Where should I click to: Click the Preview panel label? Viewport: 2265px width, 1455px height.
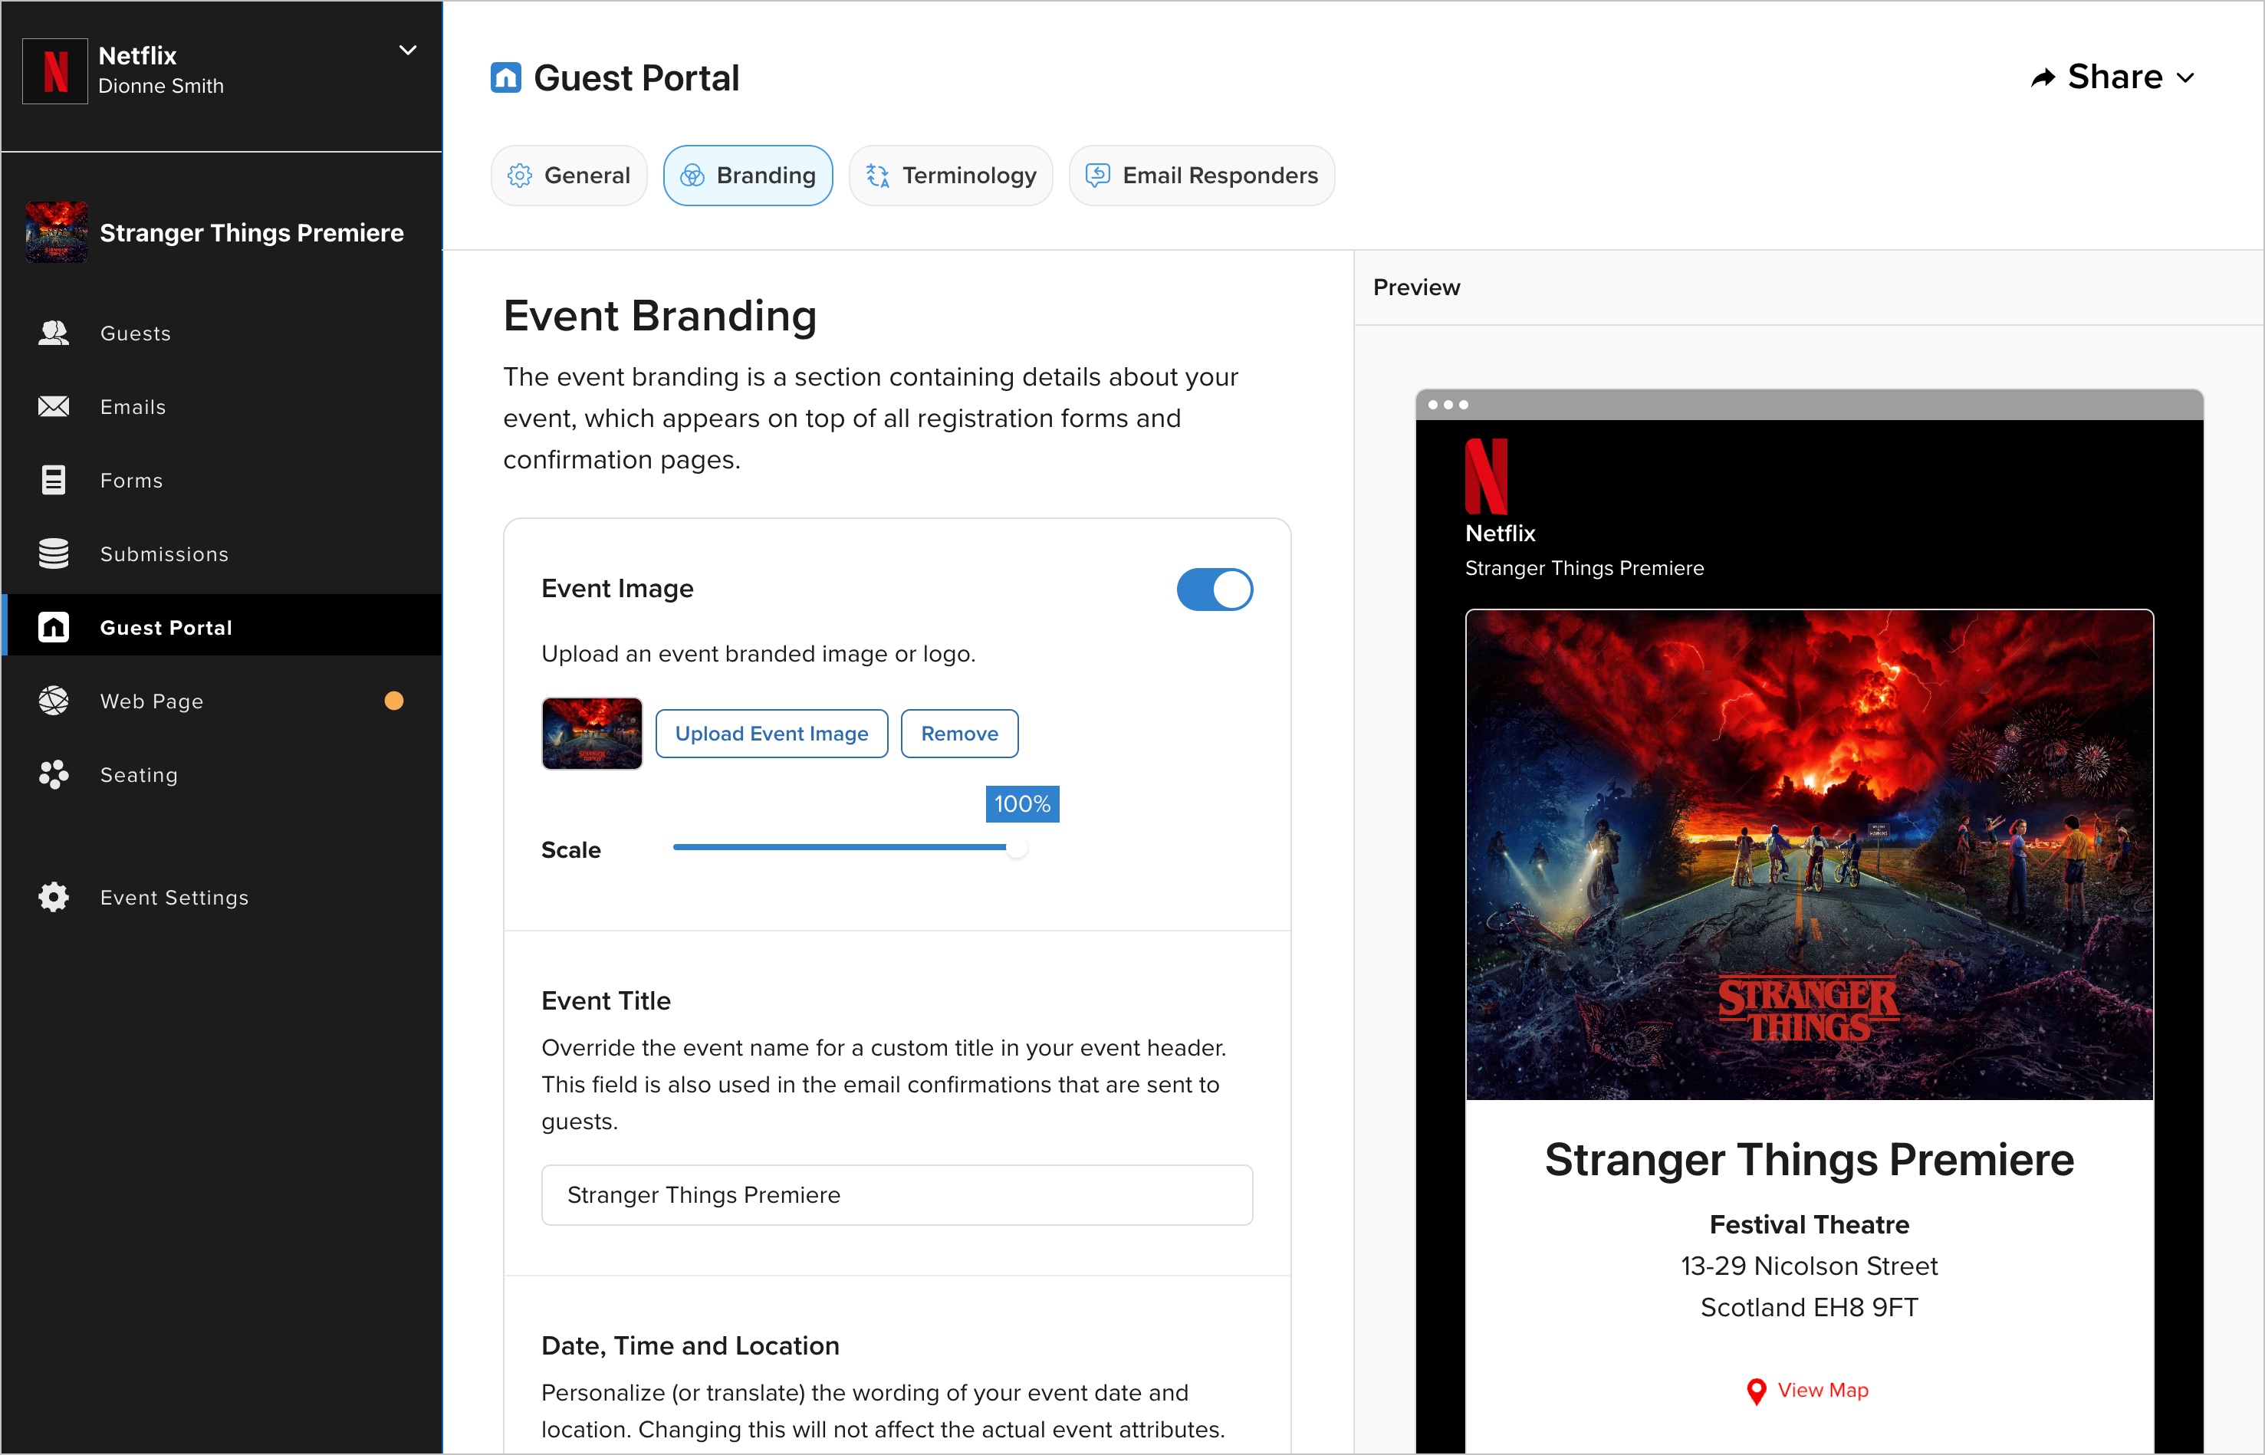tap(1415, 287)
